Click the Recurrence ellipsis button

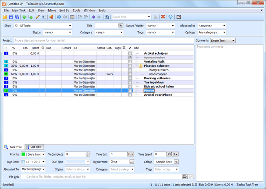(132, 162)
